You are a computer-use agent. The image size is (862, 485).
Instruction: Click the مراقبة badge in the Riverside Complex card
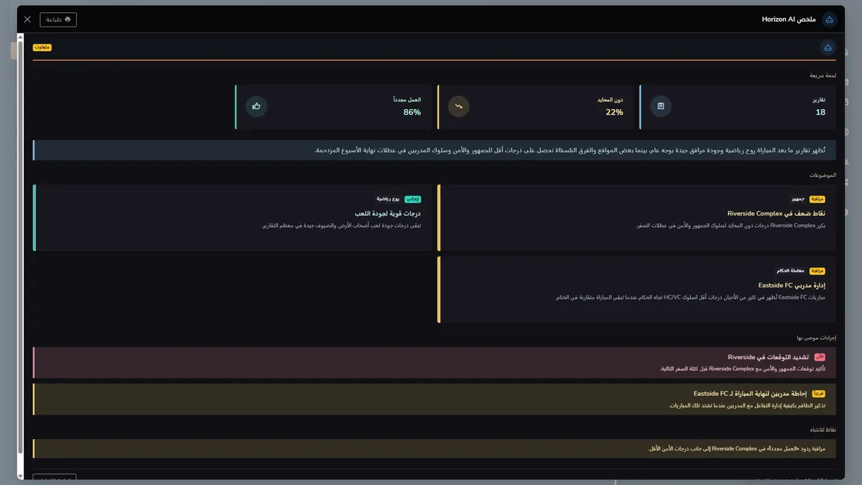click(x=817, y=199)
